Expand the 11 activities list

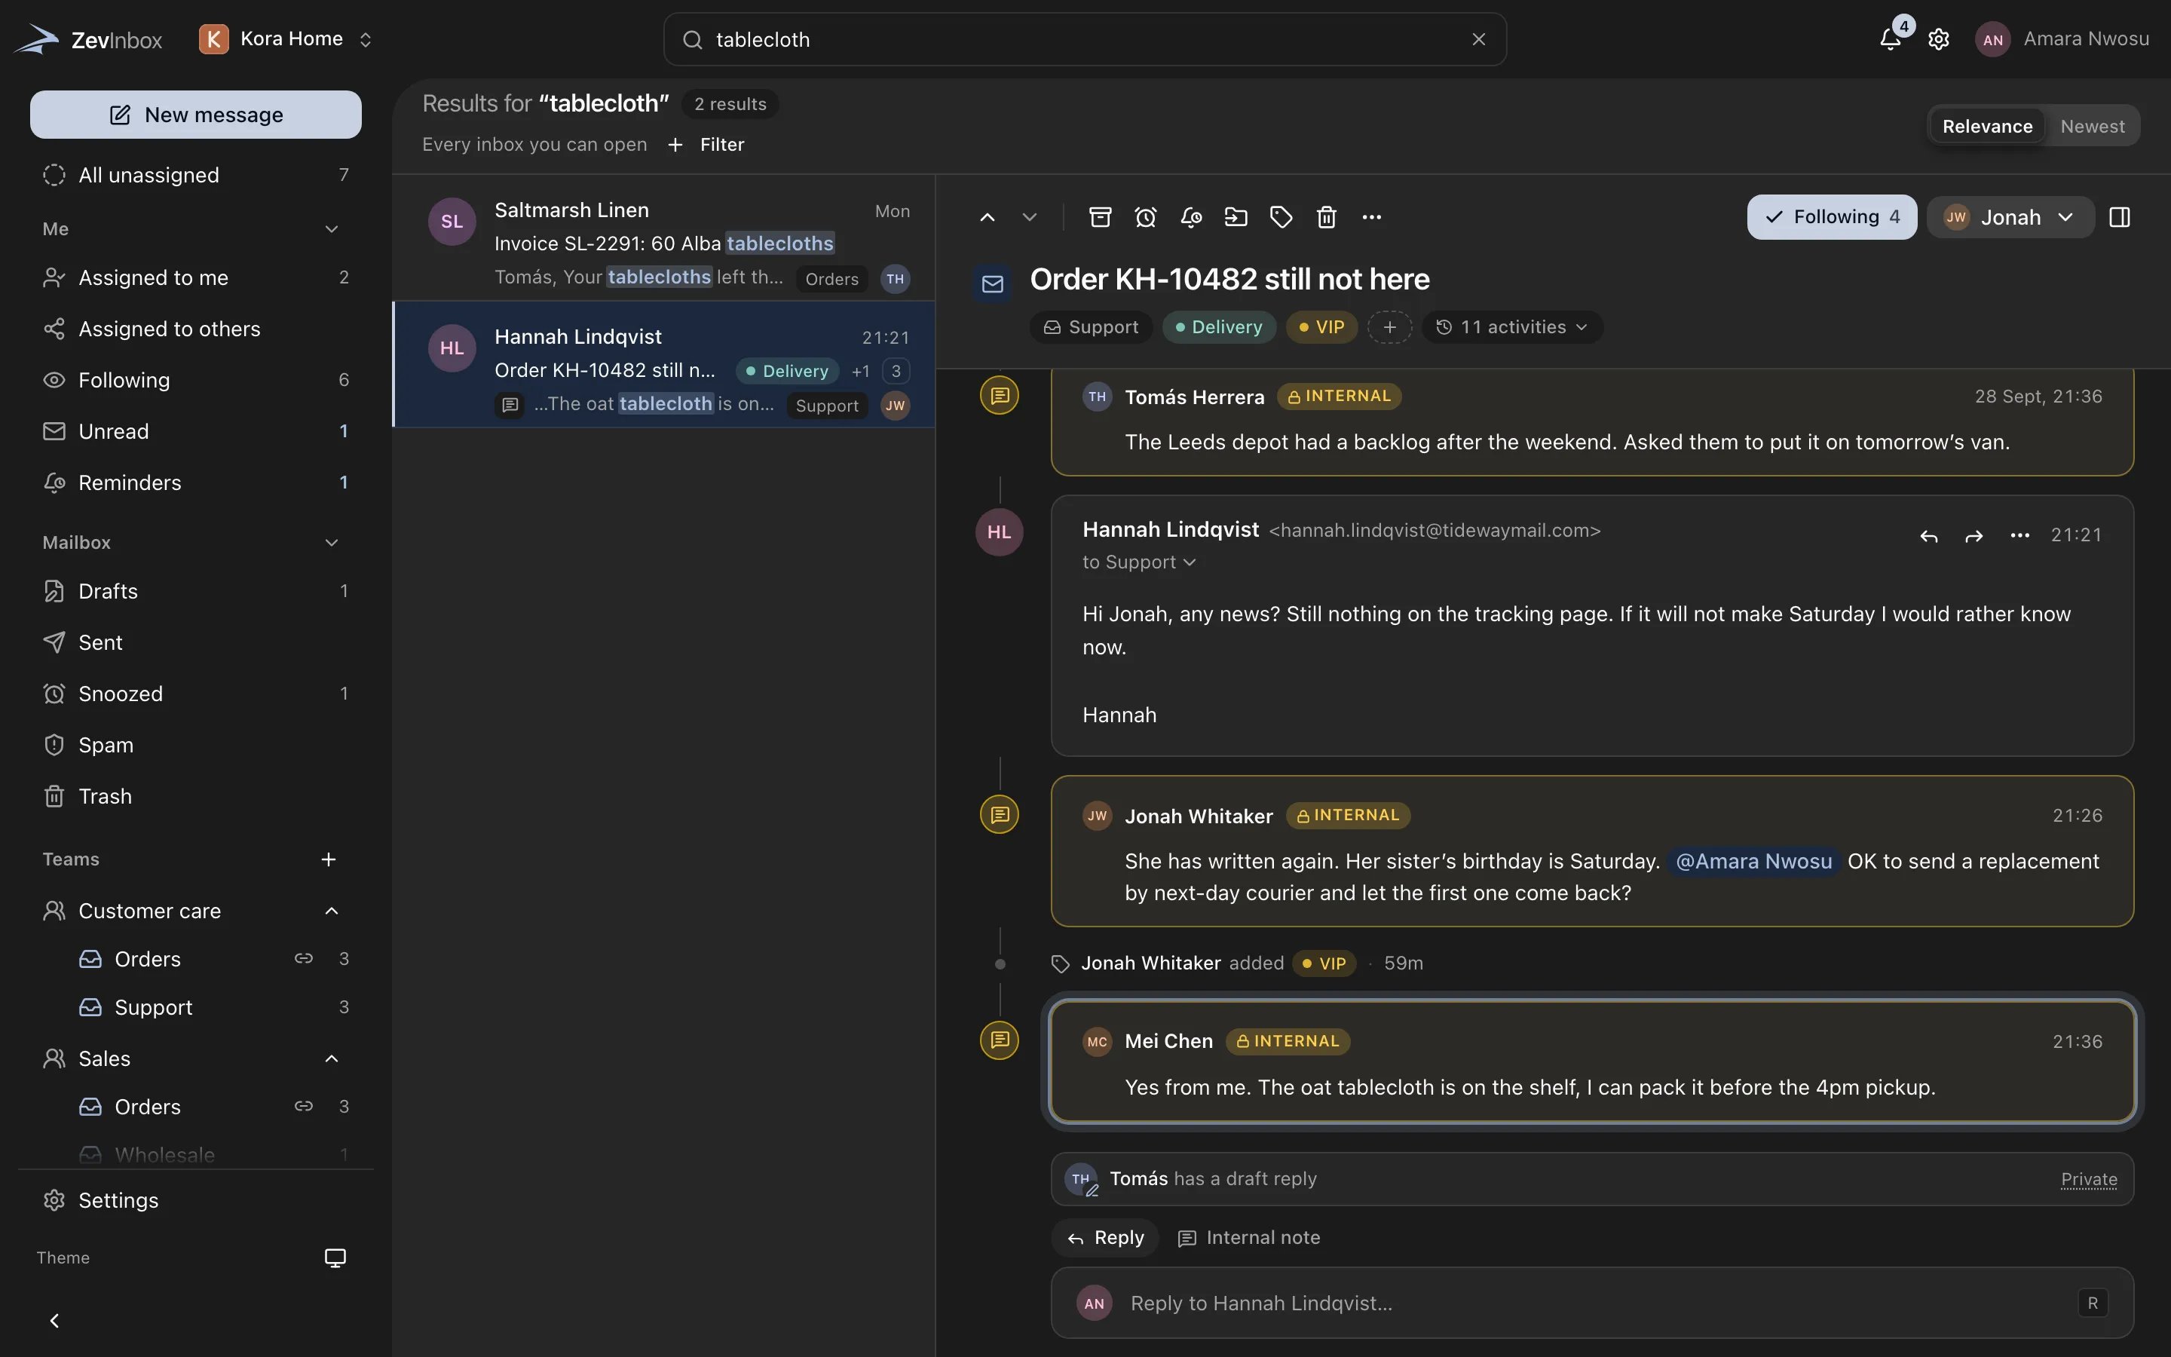1511,328
